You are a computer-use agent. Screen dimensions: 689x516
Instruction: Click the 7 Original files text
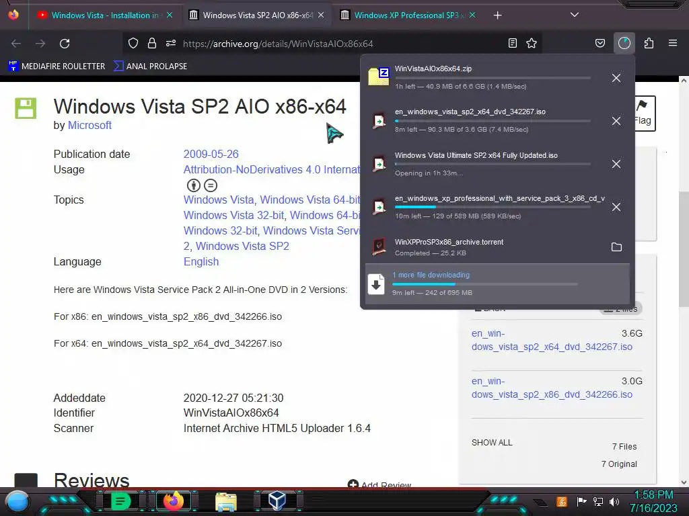[x=619, y=464]
